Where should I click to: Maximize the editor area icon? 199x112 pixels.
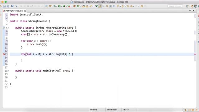click(193, 11)
